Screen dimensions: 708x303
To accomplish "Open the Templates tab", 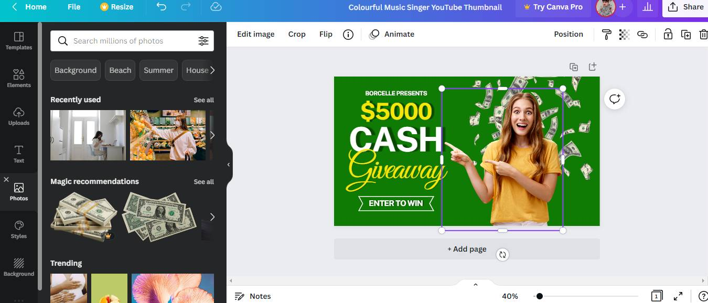I will pos(19,40).
